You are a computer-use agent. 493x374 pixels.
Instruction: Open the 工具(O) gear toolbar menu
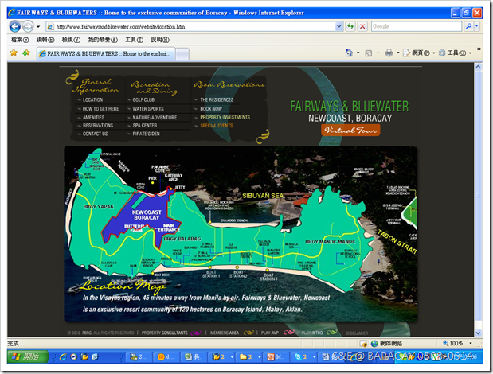pyautogui.click(x=455, y=53)
